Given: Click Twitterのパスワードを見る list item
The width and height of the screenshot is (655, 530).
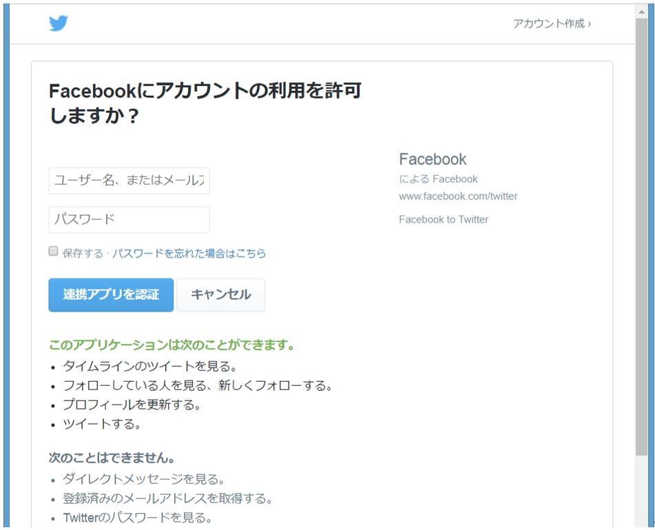Looking at the screenshot, I should click(x=138, y=518).
